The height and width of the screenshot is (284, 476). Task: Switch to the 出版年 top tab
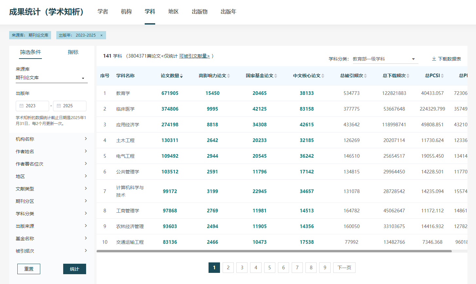pos(229,12)
